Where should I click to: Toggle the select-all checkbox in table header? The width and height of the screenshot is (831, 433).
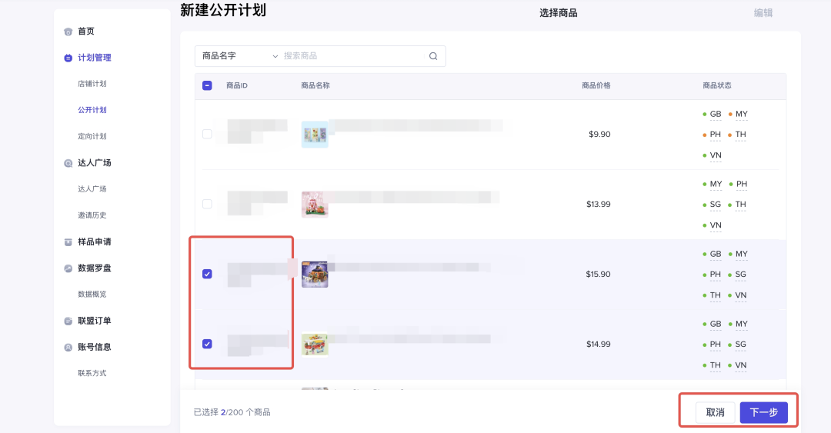[207, 85]
